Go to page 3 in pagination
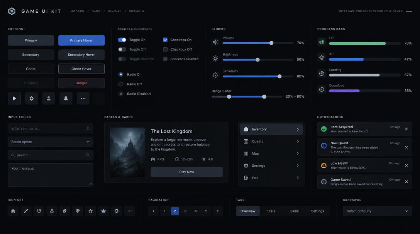The width and height of the screenshot is (420, 234). [185, 211]
